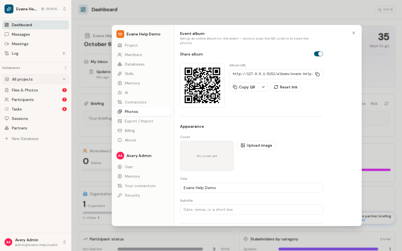402x251 pixels.
Task: Turn off the Share album switch
Action: 318,54
